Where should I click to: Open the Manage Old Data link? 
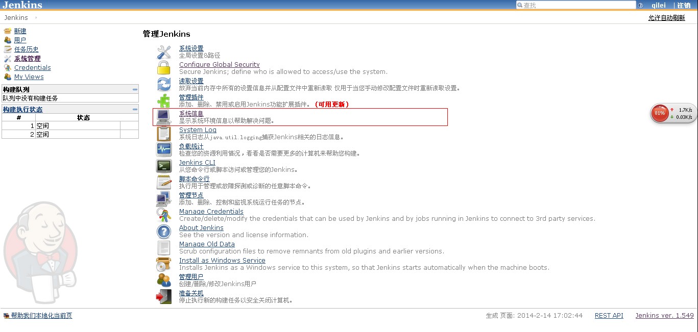coord(207,244)
